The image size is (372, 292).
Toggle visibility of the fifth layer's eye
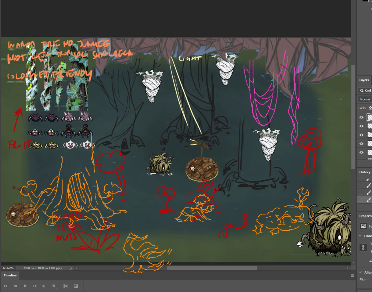point(361,152)
